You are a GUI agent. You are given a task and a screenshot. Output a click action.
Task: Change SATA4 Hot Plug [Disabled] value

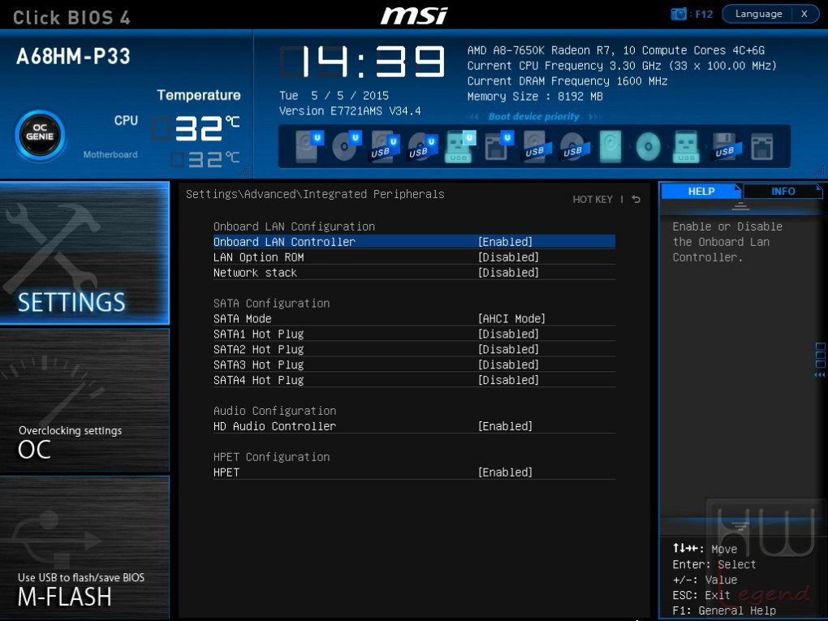pos(508,380)
